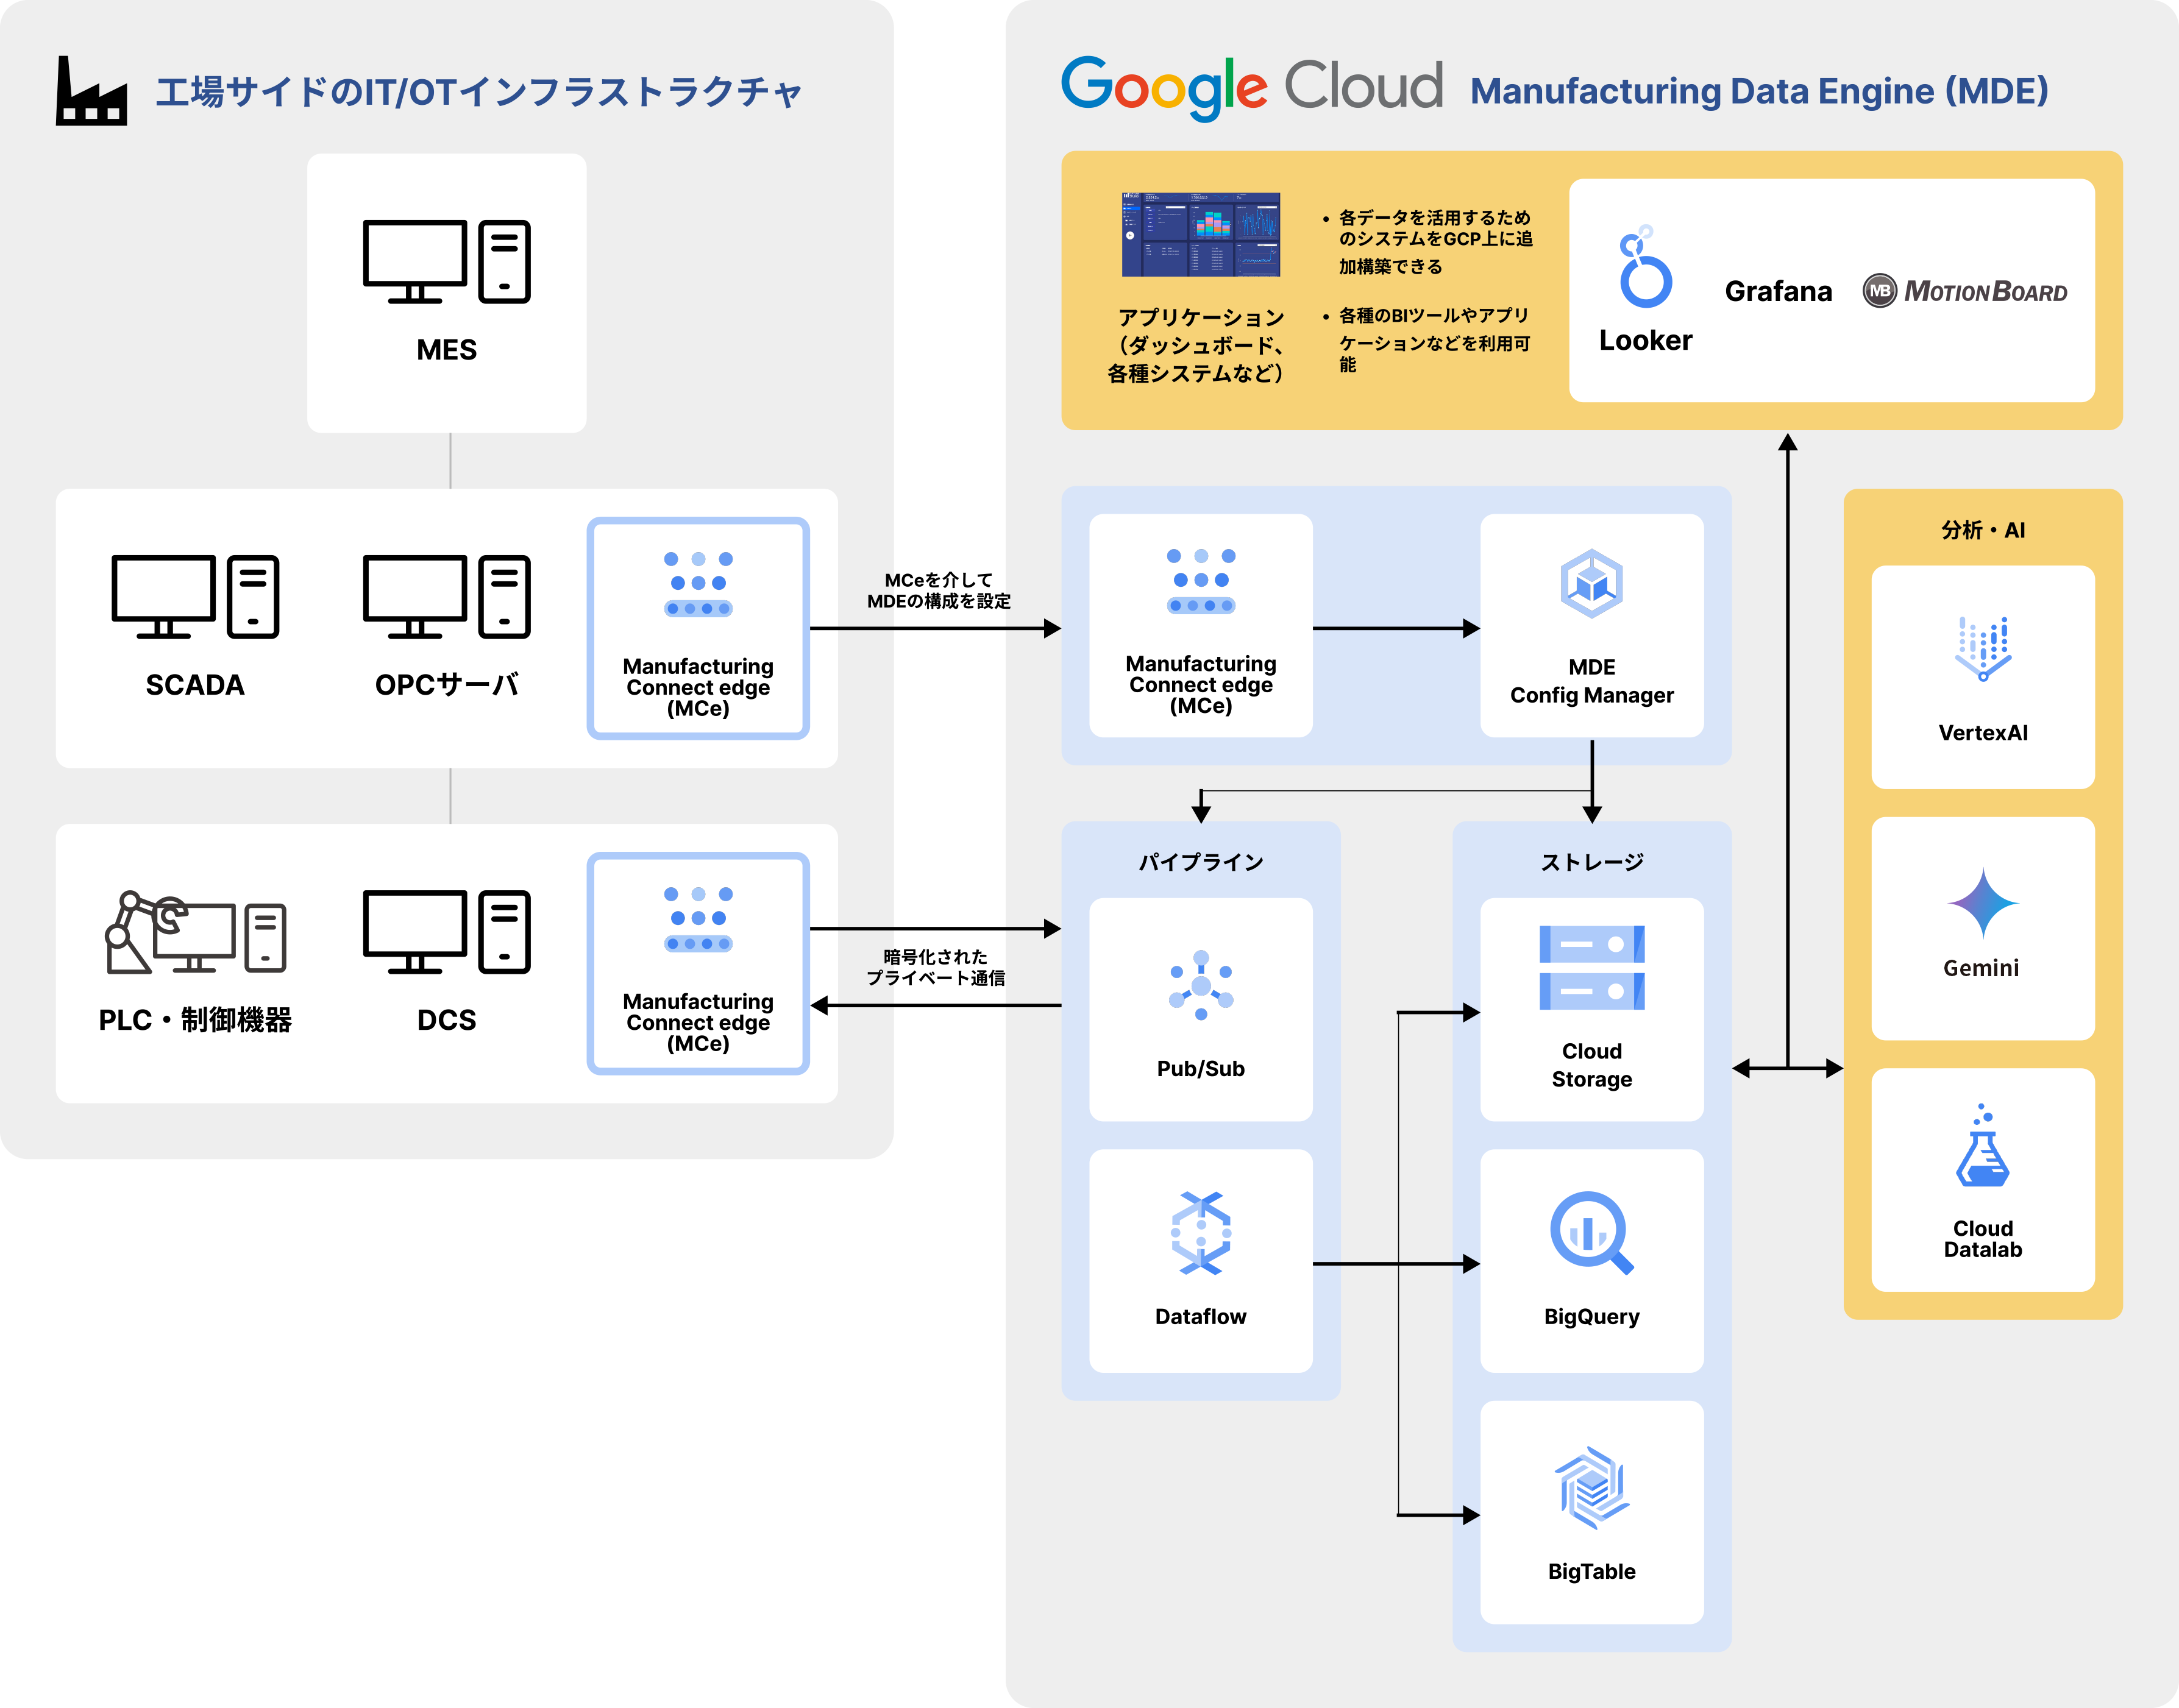Click the 暗号化されたプライベート通信 caption
The height and width of the screenshot is (1708, 2179).
pyautogui.click(x=935, y=967)
